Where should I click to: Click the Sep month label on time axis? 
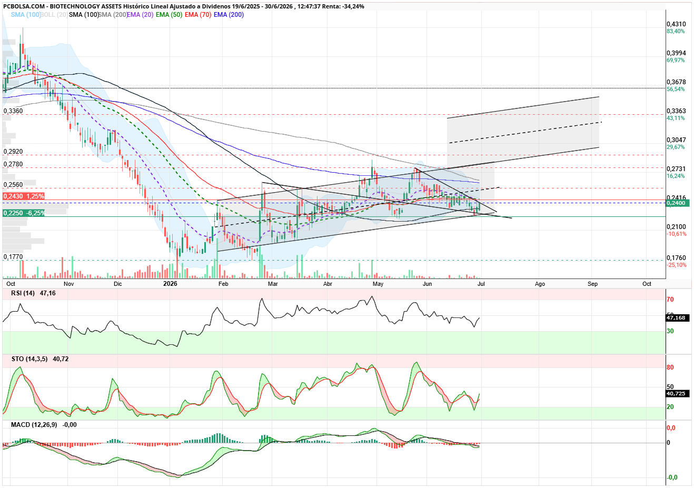(592, 284)
